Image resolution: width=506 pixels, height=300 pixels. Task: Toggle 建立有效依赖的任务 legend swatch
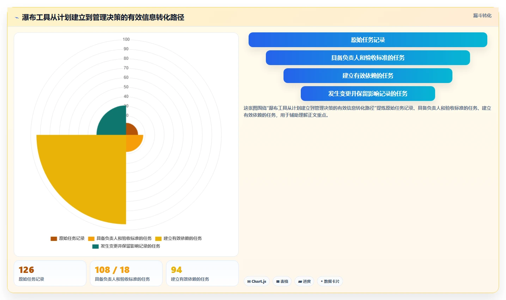click(x=158, y=238)
